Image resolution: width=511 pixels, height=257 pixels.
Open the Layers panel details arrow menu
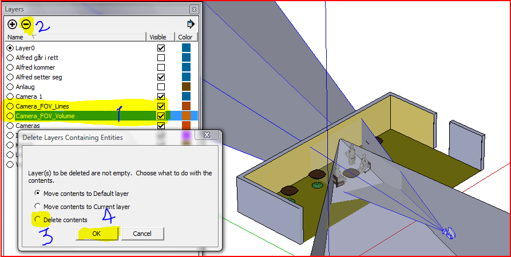coord(191,24)
